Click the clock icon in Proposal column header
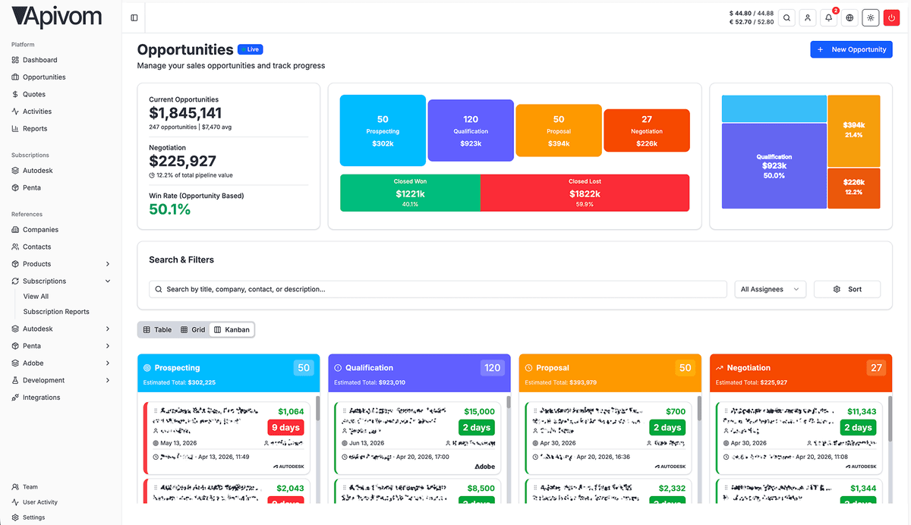 click(529, 368)
